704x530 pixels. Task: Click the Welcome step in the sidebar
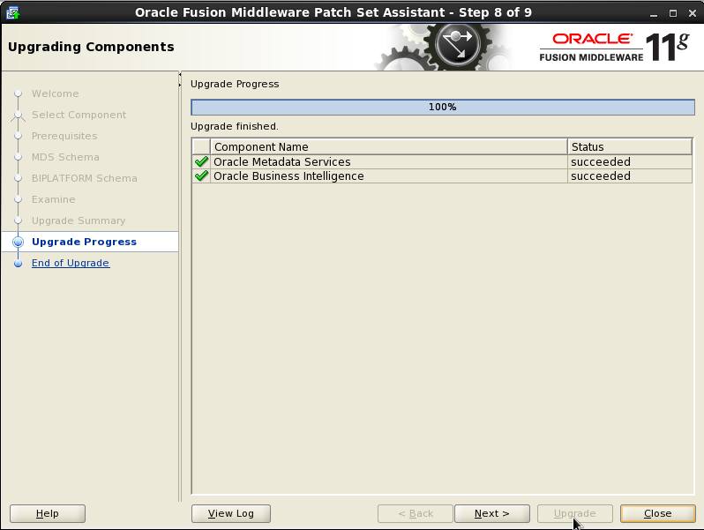point(56,93)
